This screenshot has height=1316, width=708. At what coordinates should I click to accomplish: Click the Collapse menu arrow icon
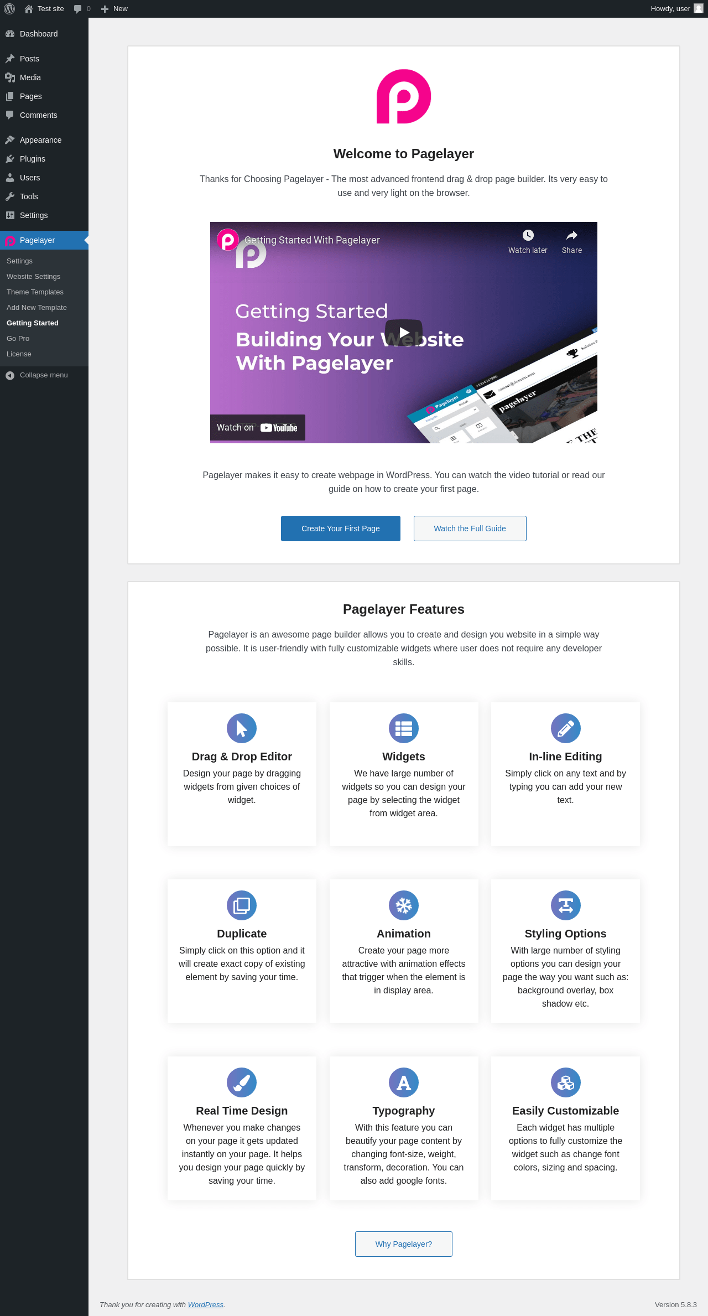10,376
